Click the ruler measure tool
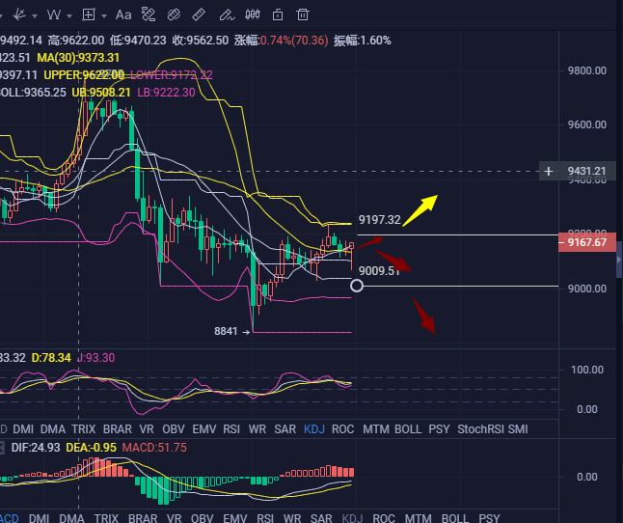 pyautogui.click(x=198, y=14)
